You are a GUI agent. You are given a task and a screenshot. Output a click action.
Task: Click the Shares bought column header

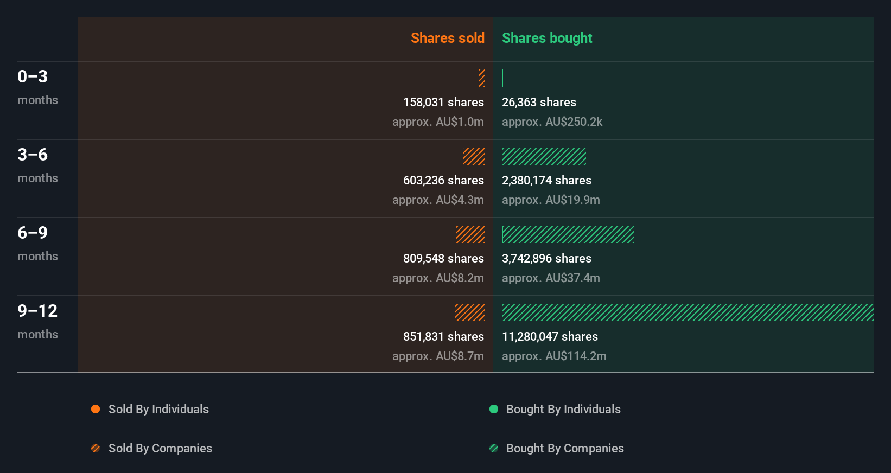pos(547,38)
